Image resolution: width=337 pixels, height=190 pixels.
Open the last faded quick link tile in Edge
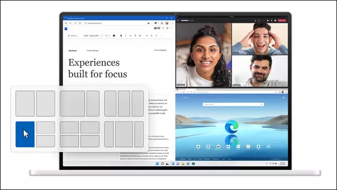tap(268, 147)
